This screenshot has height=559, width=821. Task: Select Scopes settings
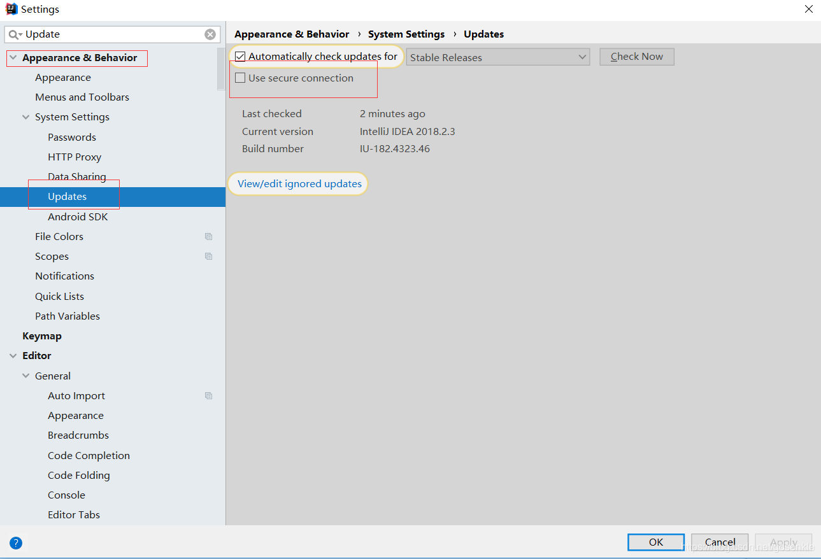(52, 257)
